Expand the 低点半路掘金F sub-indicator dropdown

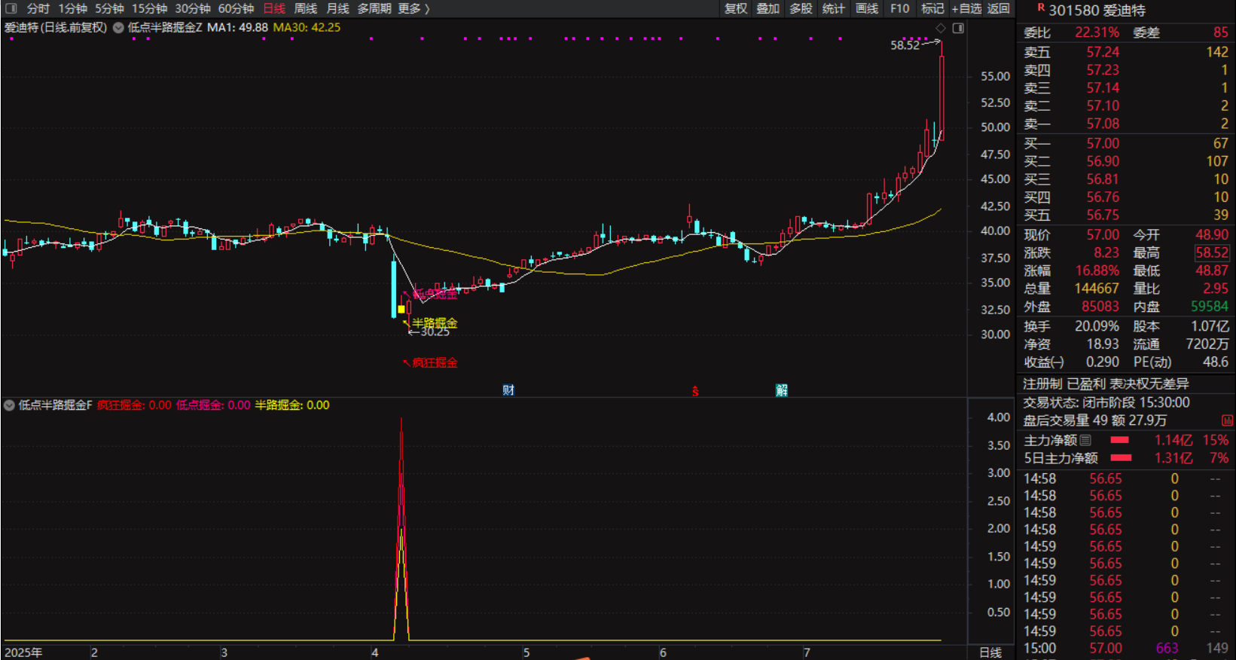click(9, 405)
